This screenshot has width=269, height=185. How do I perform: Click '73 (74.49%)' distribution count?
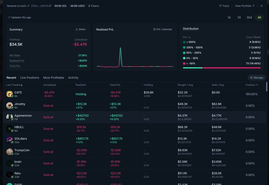click(253, 64)
